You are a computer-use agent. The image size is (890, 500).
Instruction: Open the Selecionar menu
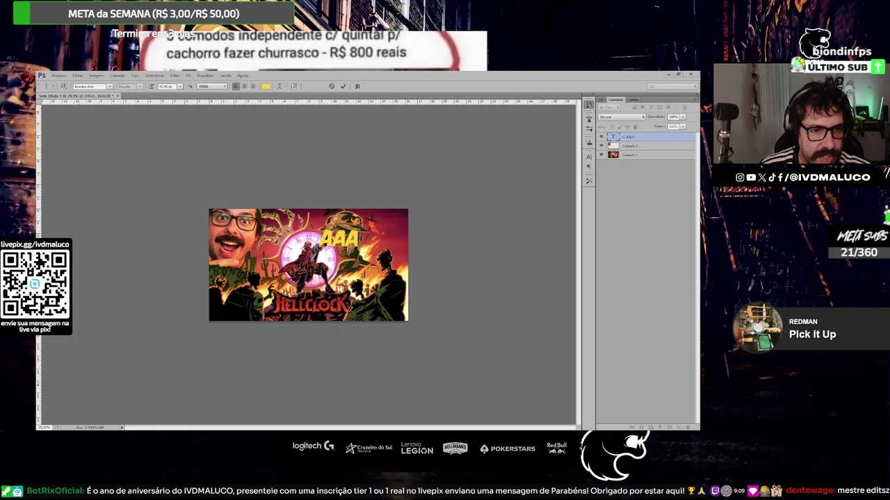pos(154,75)
